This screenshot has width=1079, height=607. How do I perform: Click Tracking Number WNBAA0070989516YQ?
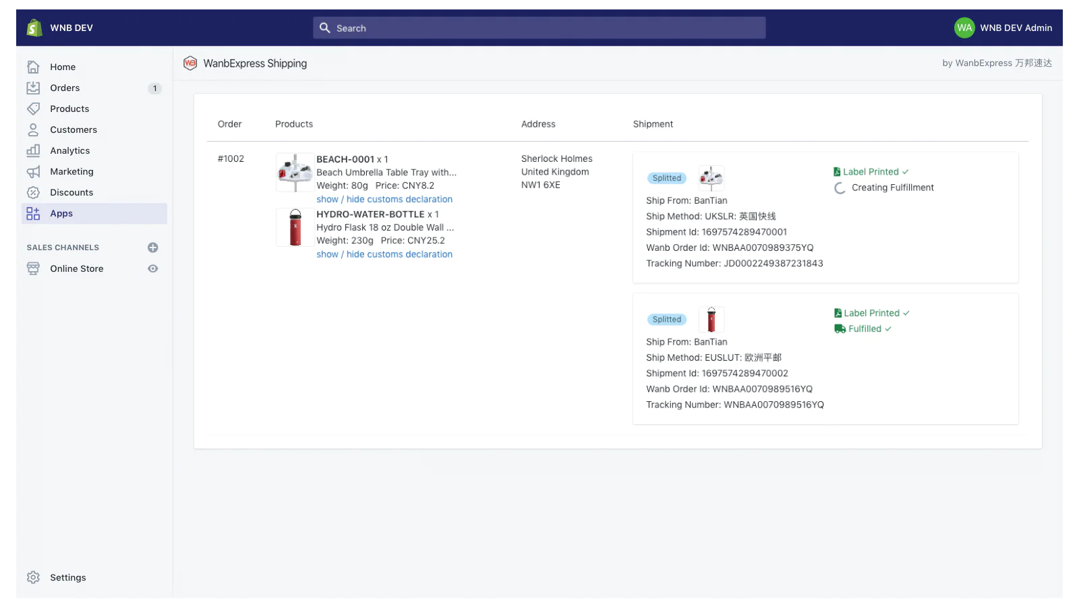tap(735, 405)
